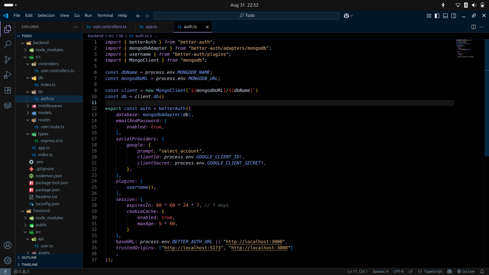Image resolution: width=489 pixels, height=275 pixels.
Task: Open the Source Control view
Action: 8,60
